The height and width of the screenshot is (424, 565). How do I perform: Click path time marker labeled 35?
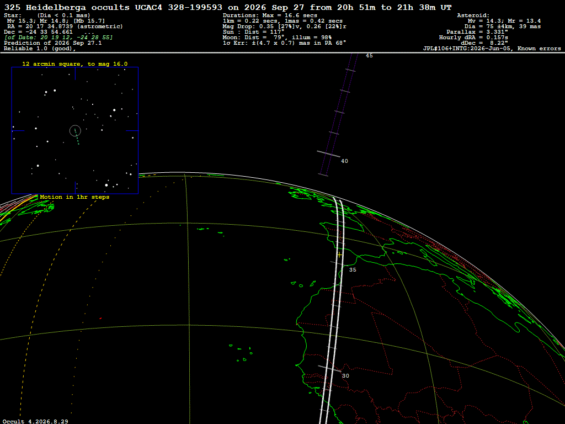(x=353, y=269)
